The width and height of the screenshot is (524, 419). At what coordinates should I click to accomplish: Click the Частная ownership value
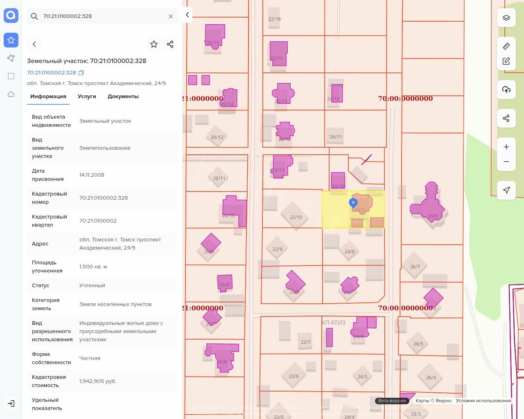point(90,358)
